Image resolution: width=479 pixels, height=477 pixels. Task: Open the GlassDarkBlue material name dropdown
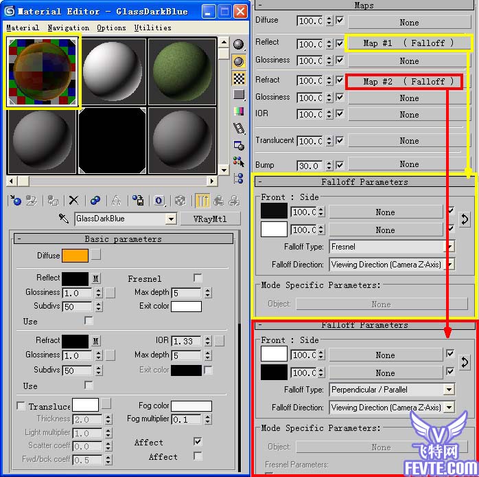click(x=171, y=219)
